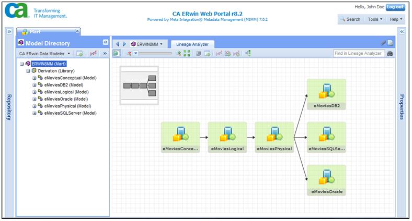
Task: Click the lineage export icon before the tree icon
Action: point(236,53)
